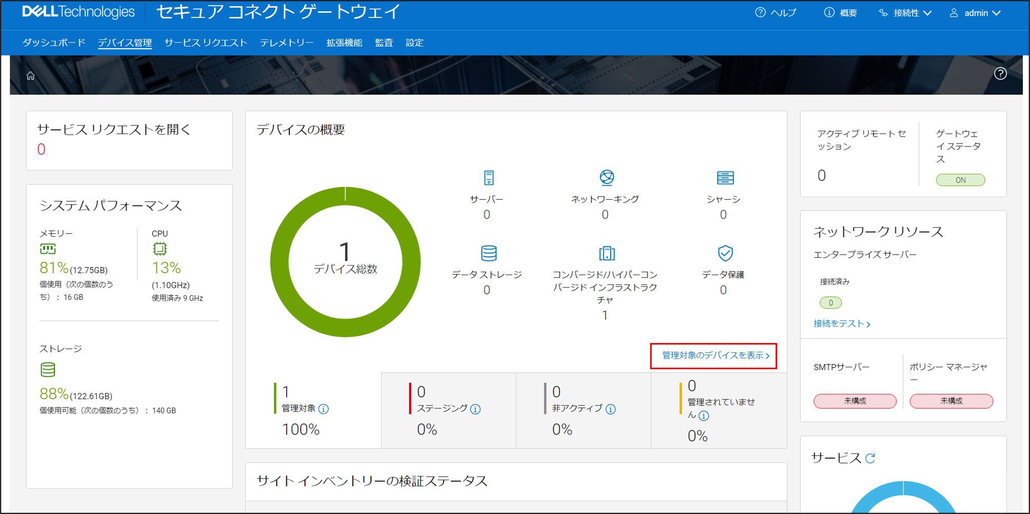Click info icon next to 管理されていません
The image size is (1030, 514).
coord(704,415)
